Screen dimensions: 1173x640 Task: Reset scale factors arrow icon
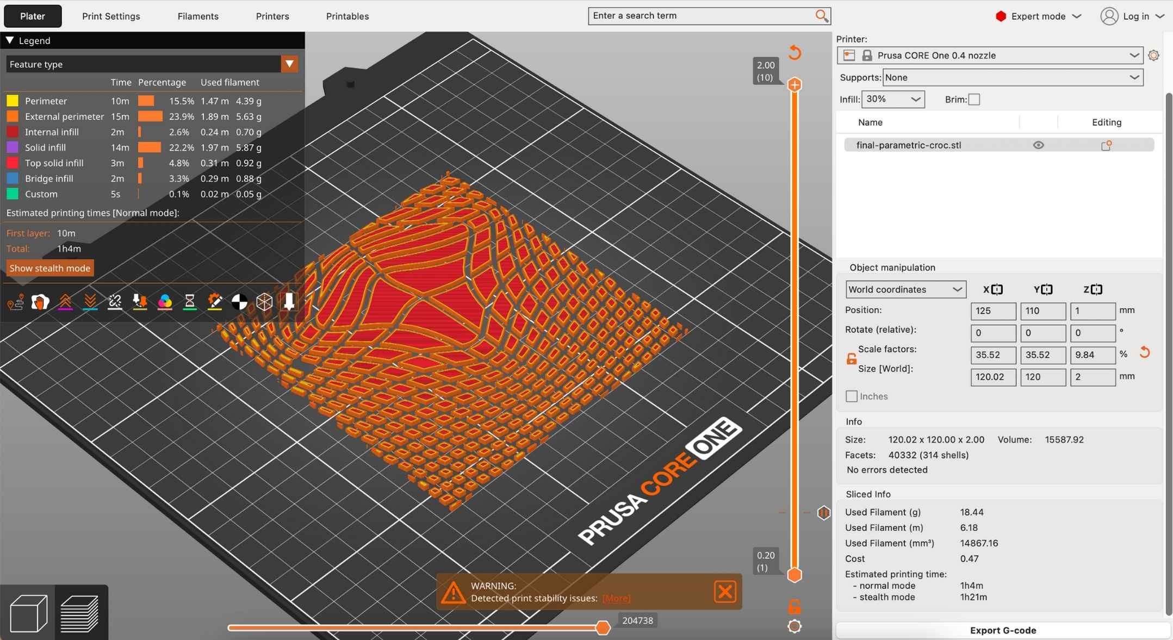(x=1145, y=353)
